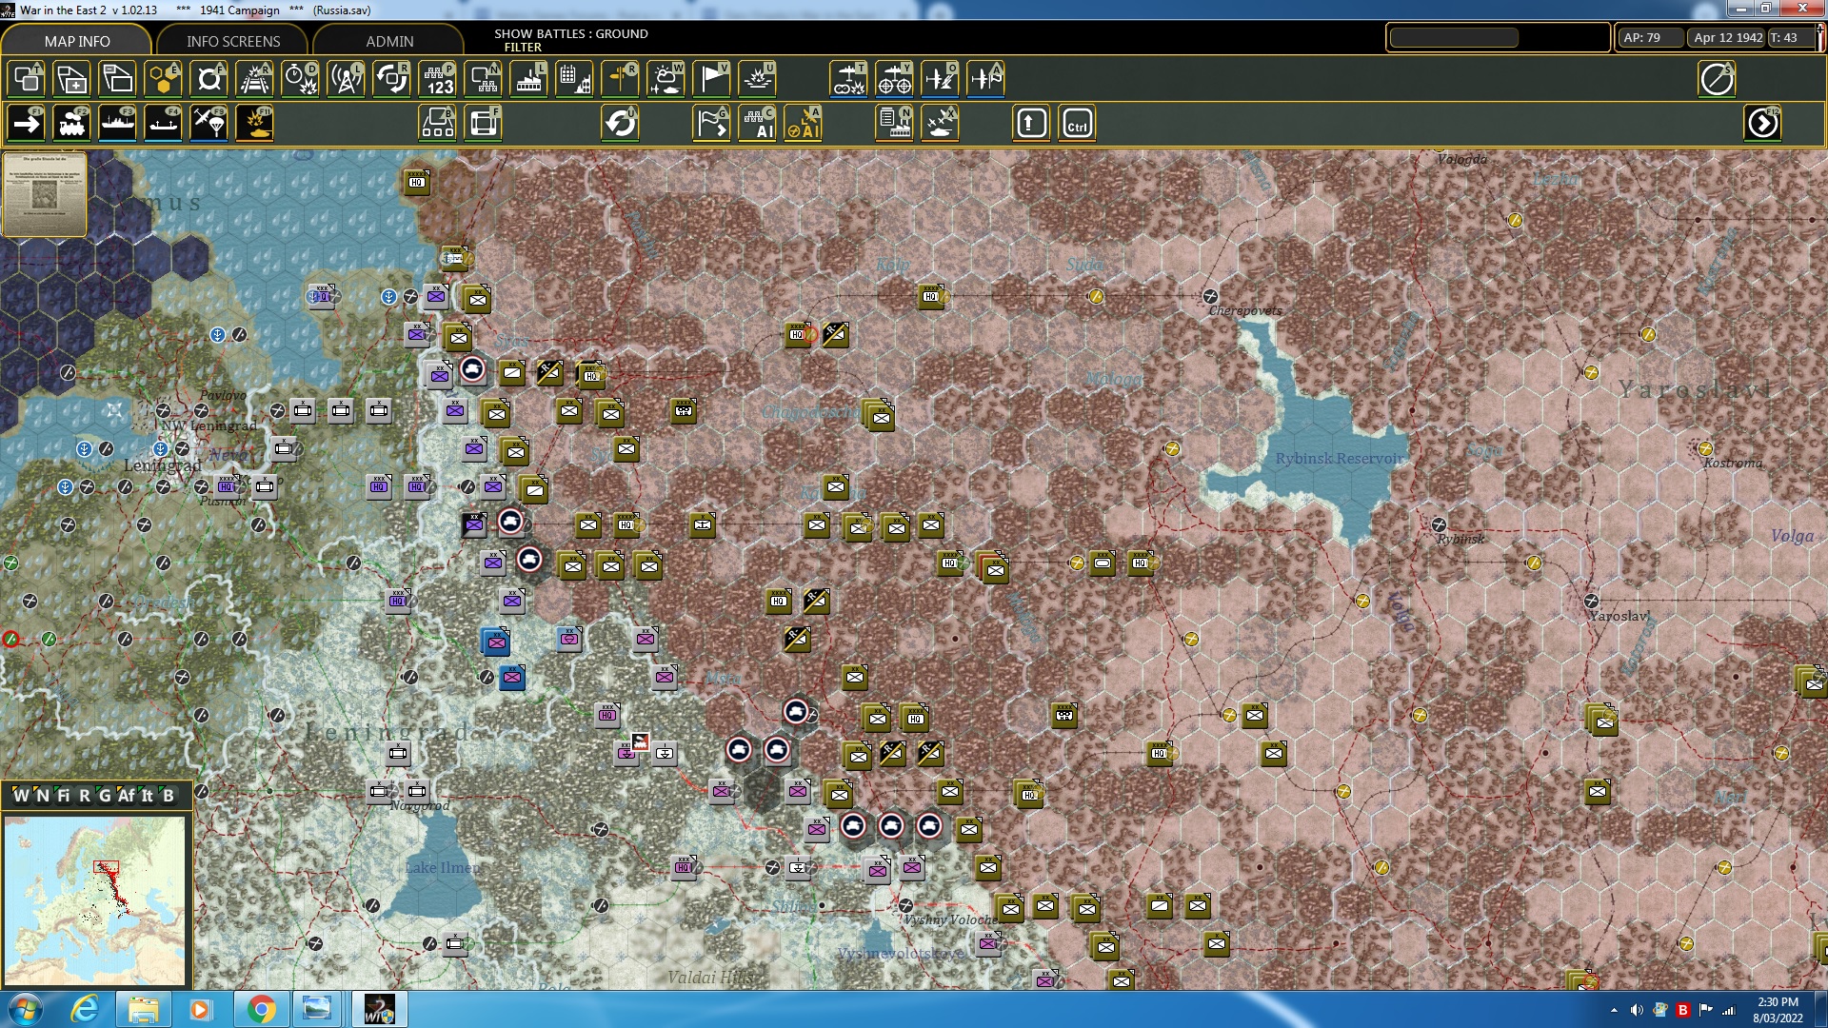Toggle the Ctrl key button
The height and width of the screenshot is (1028, 1828).
[1077, 124]
